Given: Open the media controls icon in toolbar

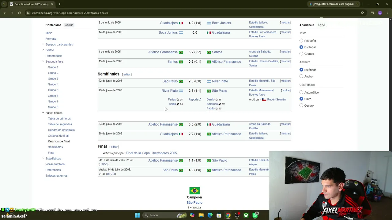Looking at the screenshot, I should click(x=372, y=13).
